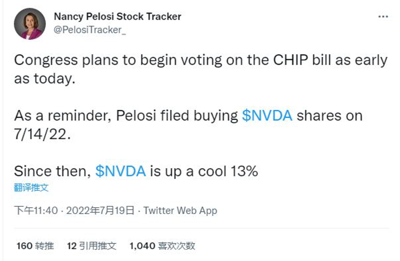View the 160 转推 retweets list

[x=35, y=246]
